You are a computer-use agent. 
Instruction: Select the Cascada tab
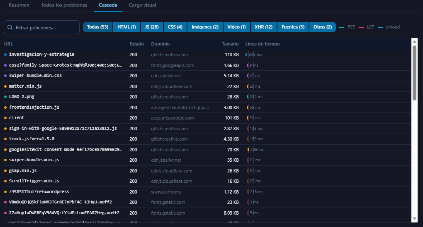point(108,5)
